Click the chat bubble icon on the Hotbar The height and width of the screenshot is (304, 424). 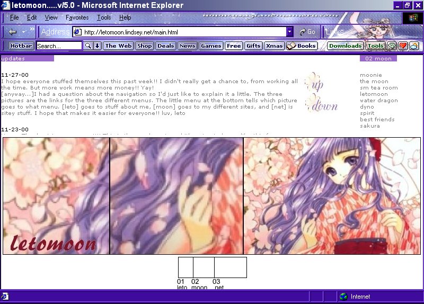click(x=392, y=46)
